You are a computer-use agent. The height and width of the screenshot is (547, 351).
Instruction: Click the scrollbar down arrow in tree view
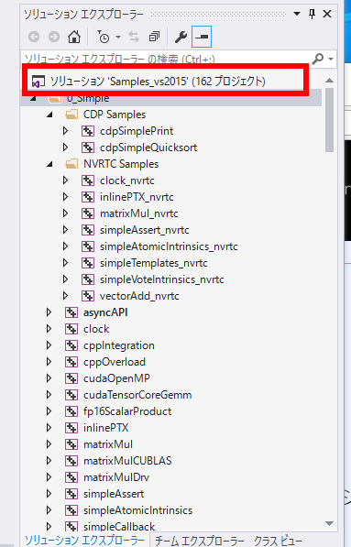click(x=329, y=523)
